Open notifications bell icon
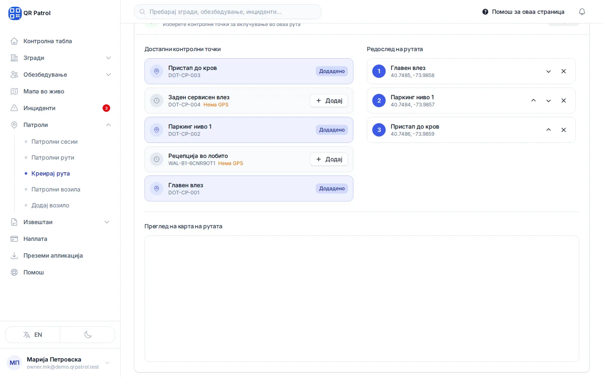The width and height of the screenshot is (603, 377). click(582, 12)
